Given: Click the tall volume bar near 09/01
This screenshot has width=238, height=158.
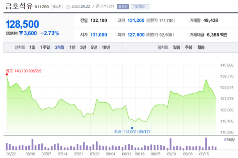Looking at the screenshot, I should point(171,144).
